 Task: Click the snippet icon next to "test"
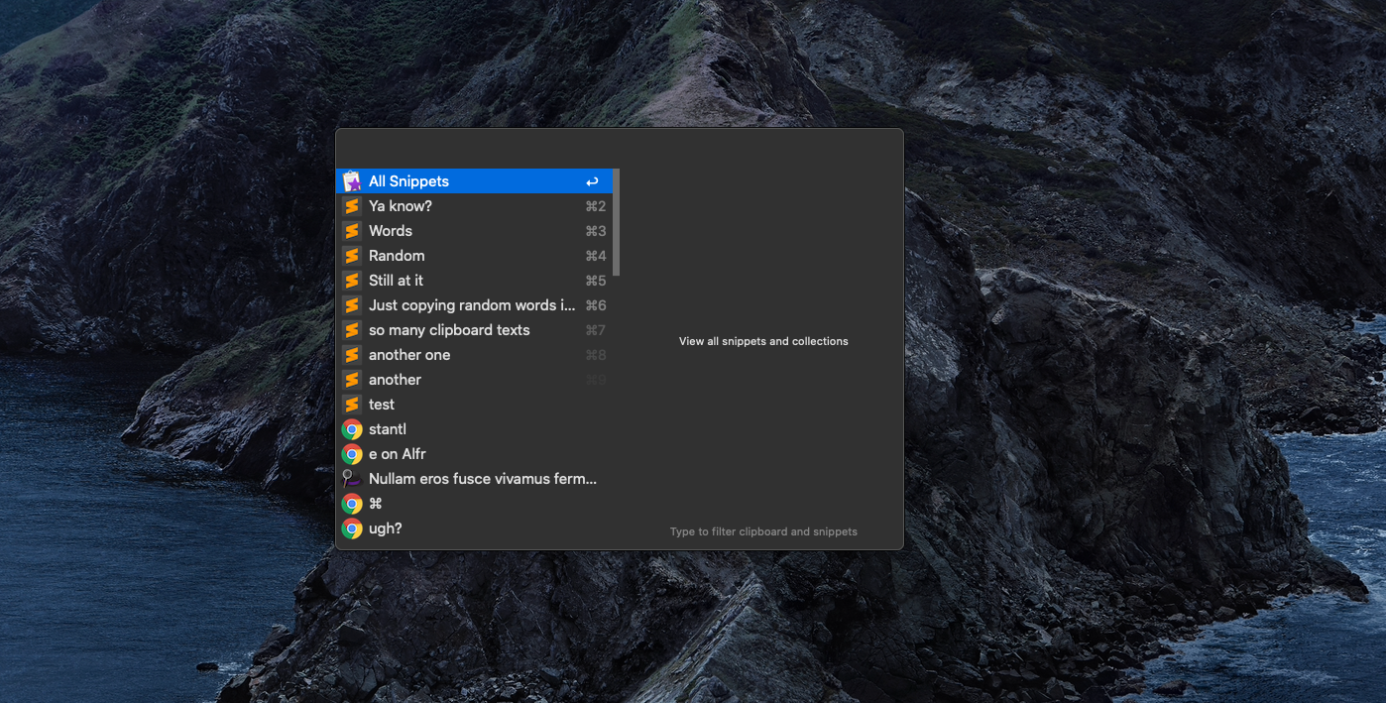352,404
